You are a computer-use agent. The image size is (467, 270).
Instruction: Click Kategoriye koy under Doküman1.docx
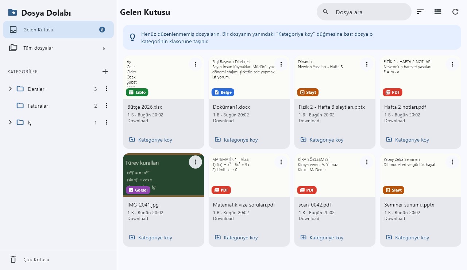pyautogui.click(x=236, y=140)
